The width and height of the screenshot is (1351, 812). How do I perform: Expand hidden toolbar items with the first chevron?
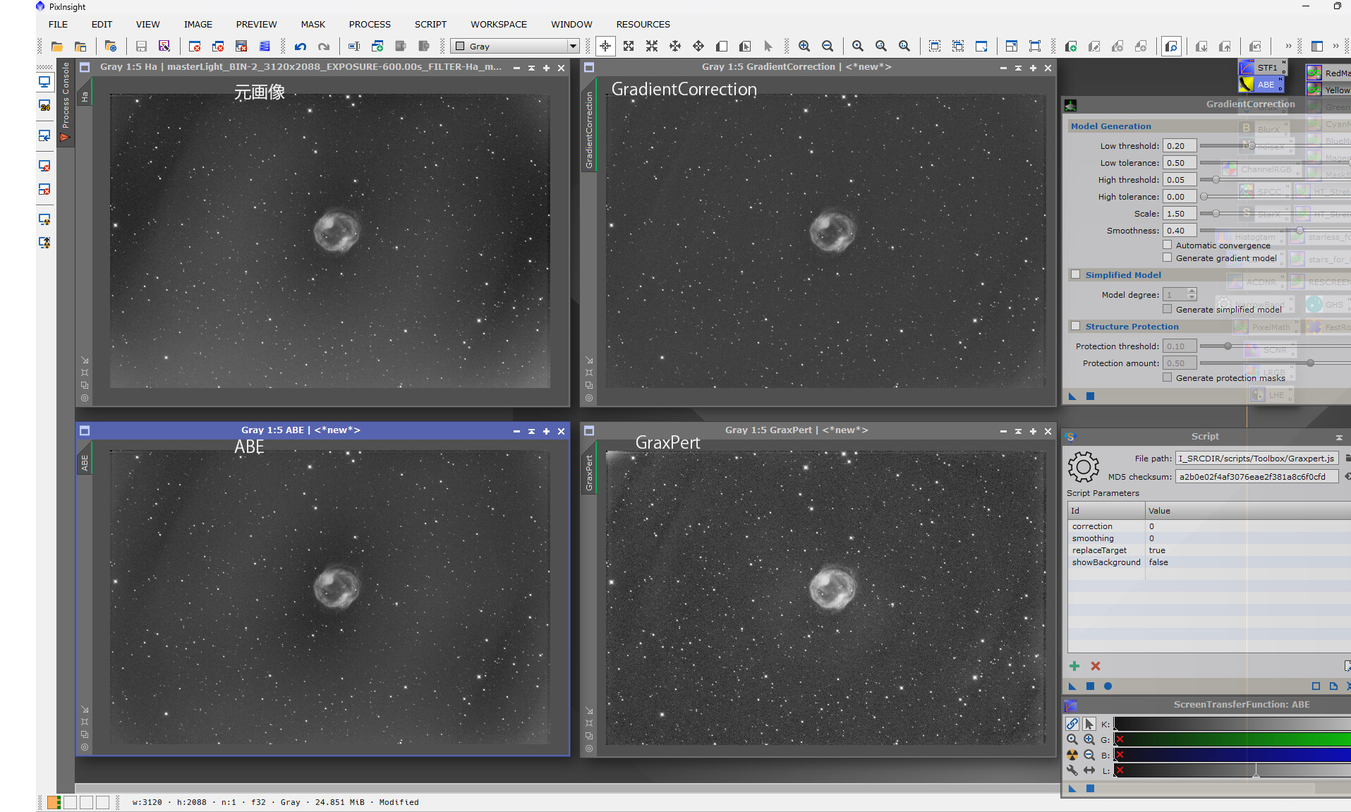click(1288, 47)
